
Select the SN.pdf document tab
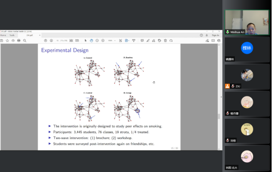pos(29,35)
